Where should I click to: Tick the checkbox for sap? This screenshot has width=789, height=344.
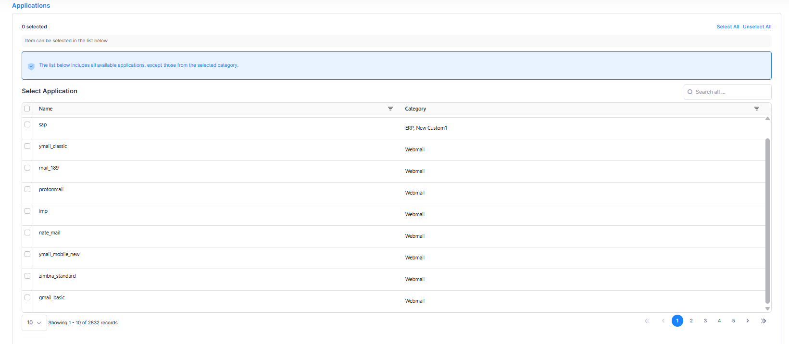point(27,124)
